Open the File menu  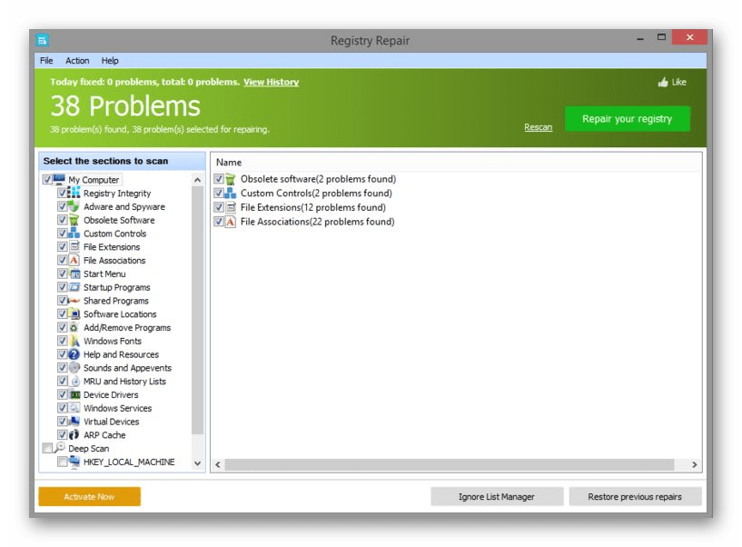(46, 61)
